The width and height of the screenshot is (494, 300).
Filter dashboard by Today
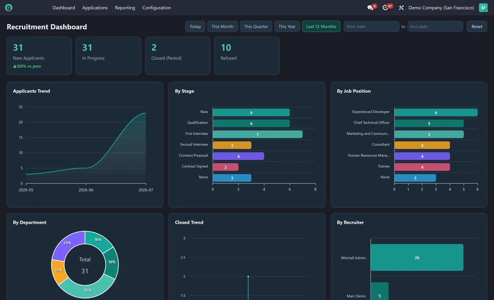pos(195,26)
